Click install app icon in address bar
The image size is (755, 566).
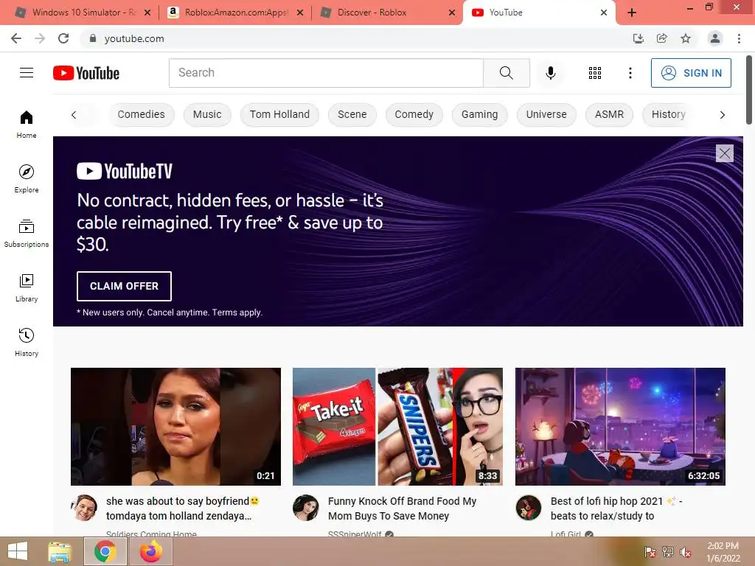pos(638,38)
